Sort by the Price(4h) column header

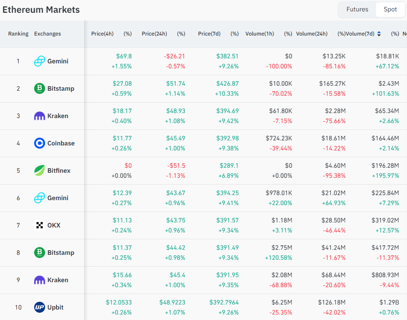click(x=102, y=34)
